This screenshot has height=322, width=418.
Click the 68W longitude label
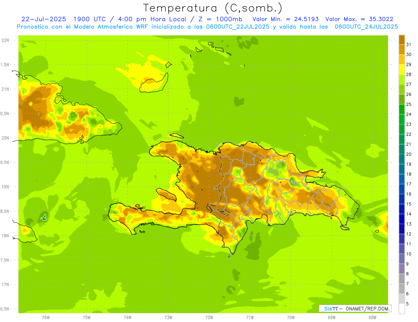[372, 317]
